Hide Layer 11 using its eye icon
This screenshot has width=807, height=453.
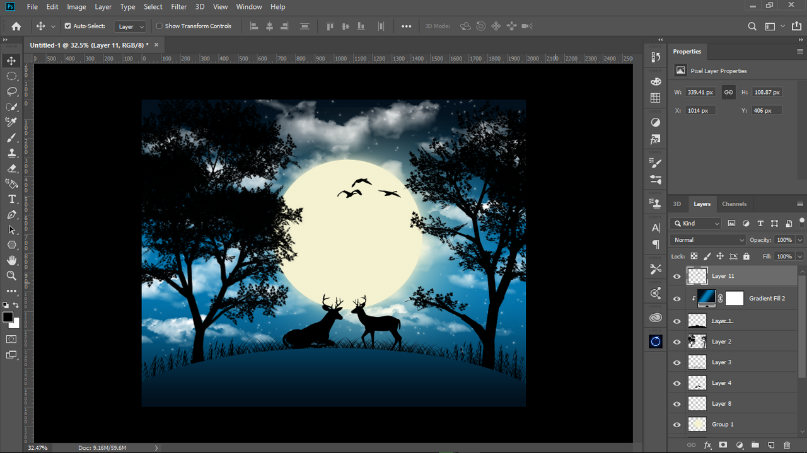677,276
